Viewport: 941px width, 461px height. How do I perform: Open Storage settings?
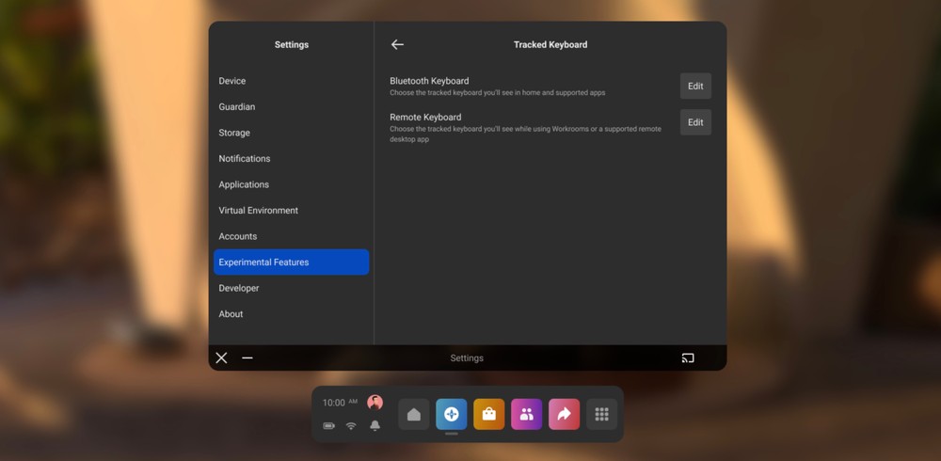tap(291, 133)
